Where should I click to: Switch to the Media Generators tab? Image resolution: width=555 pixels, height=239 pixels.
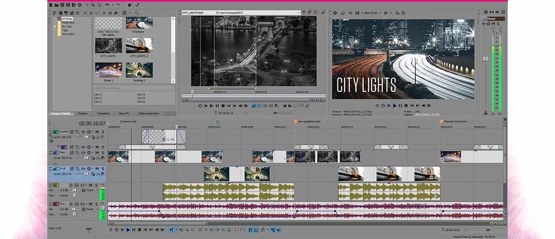148,114
